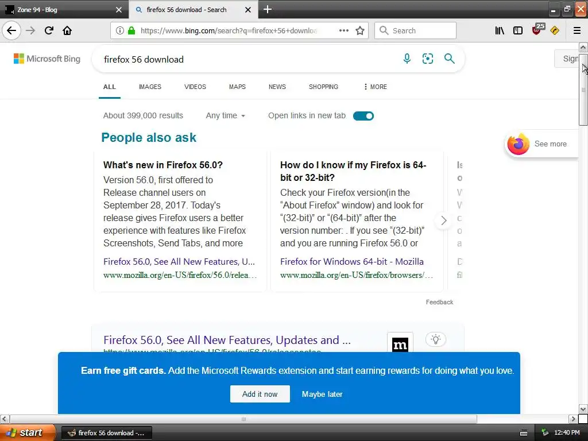This screenshot has width=588, height=441.
Task: Click the network tray icon near clock
Action: coord(545,433)
